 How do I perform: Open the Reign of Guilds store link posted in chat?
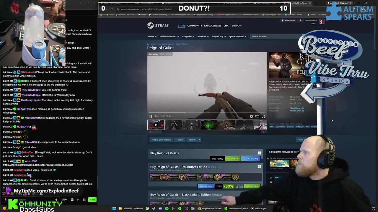point(38,165)
